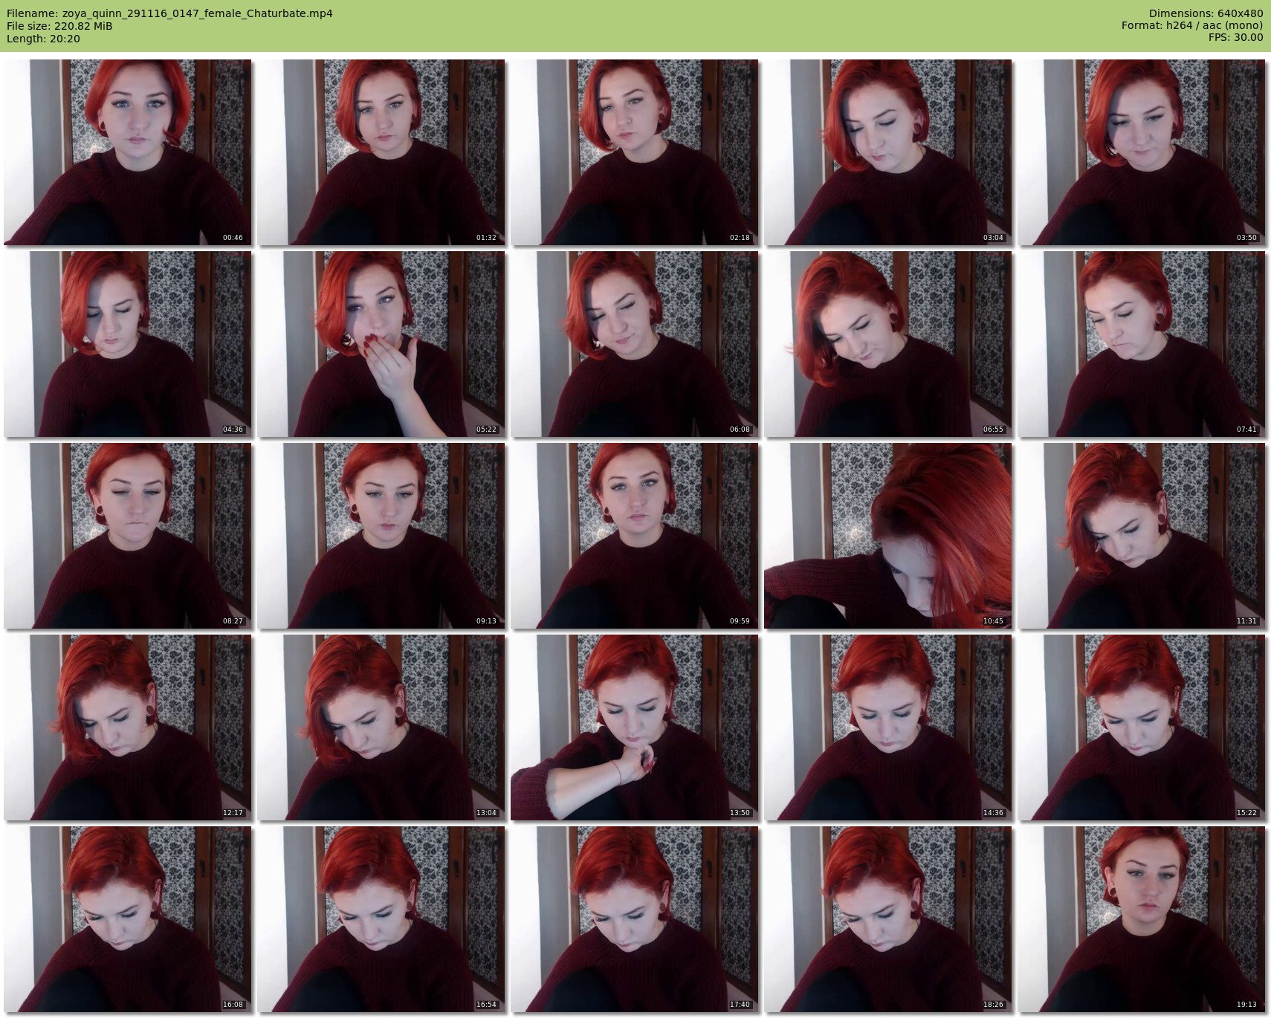The height and width of the screenshot is (1018, 1271).
Task: Pick the frame timestamped 15:22
Action: pyautogui.click(x=1142, y=727)
